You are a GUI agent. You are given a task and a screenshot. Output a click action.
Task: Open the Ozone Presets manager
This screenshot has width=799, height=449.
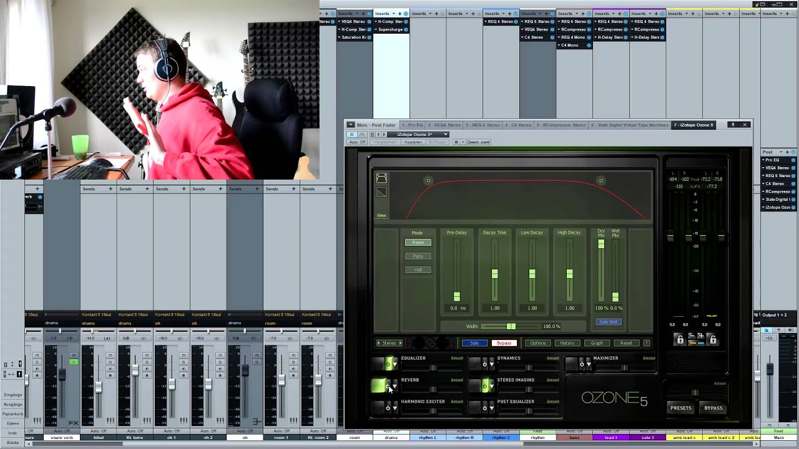tap(680, 408)
